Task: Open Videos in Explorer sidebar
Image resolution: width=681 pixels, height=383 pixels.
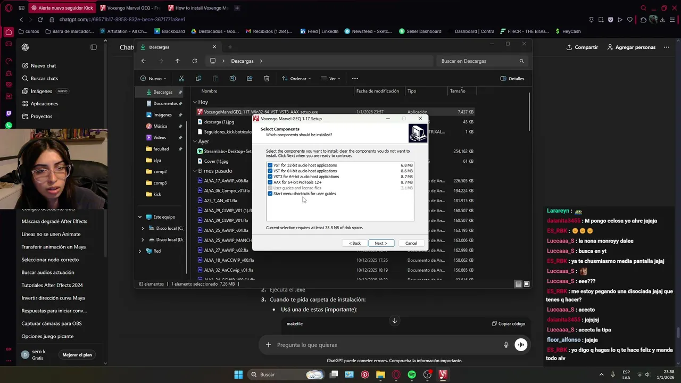Action: point(159,137)
